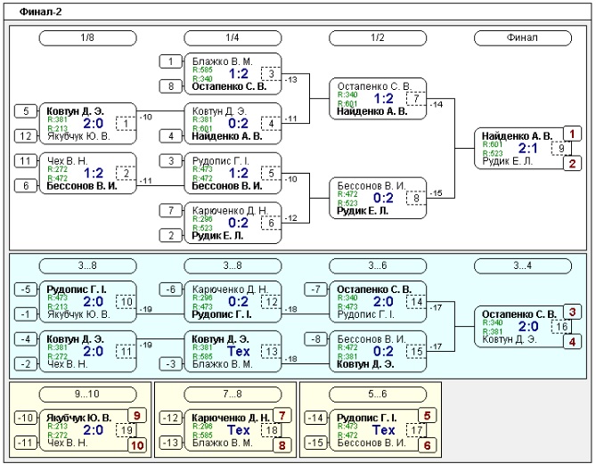Image resolution: width=596 pixels, height=464 pixels.
Task: Click slot box -7 beside Остапенко in match 14
Action: pos(316,289)
